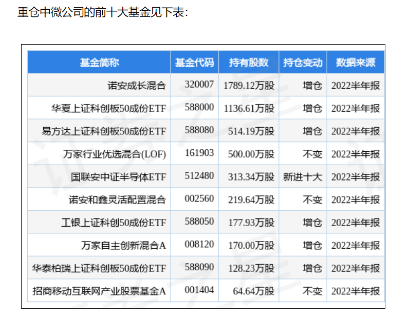Click 不变 in the 招商移动互联网 row
This screenshot has width=409, height=321.
[x=312, y=291]
